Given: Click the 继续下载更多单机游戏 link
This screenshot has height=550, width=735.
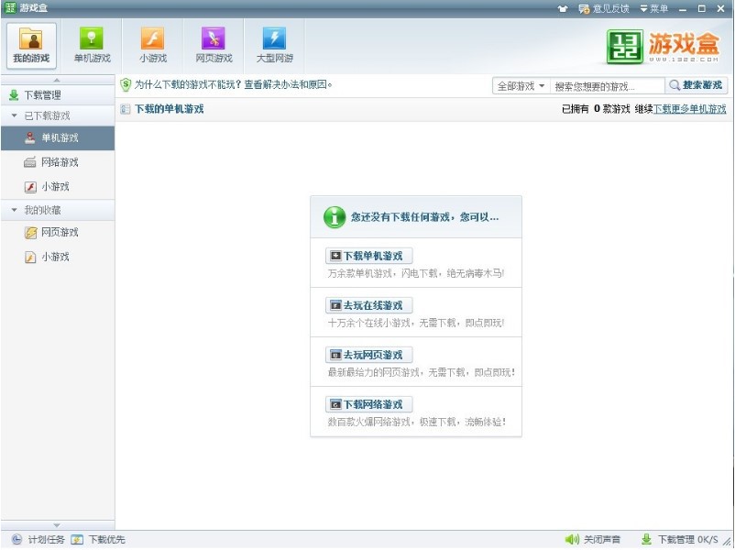Looking at the screenshot, I should coord(689,109).
